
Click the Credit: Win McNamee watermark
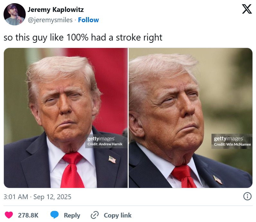tap(232, 144)
